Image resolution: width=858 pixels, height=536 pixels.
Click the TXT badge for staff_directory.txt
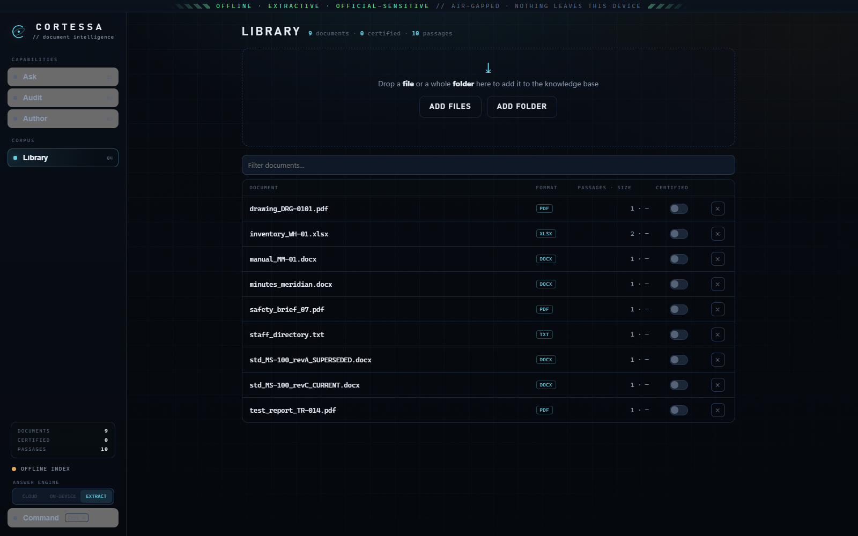click(544, 334)
